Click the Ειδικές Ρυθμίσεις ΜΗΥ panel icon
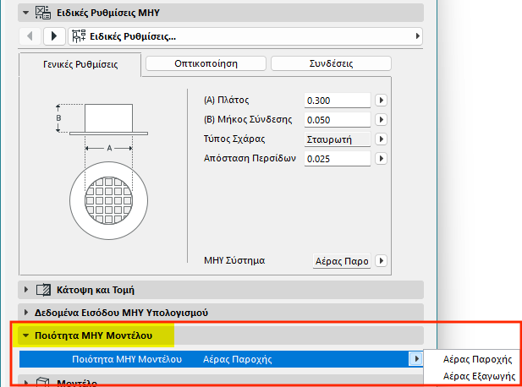Viewport: 522px width, 387px height. [x=43, y=13]
